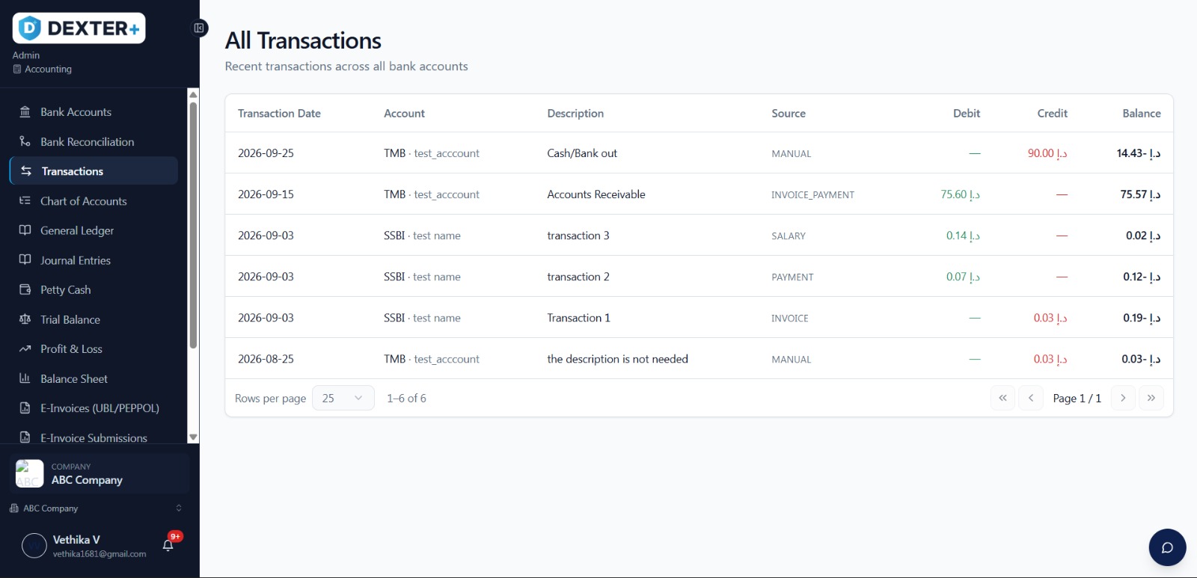Expand the Rows per page dropdown
Viewport: 1197px width, 578px height.
(343, 399)
